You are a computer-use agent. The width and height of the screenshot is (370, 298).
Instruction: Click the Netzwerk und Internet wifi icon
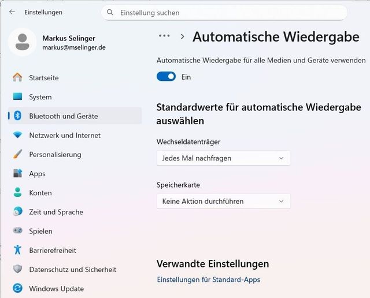(x=17, y=135)
